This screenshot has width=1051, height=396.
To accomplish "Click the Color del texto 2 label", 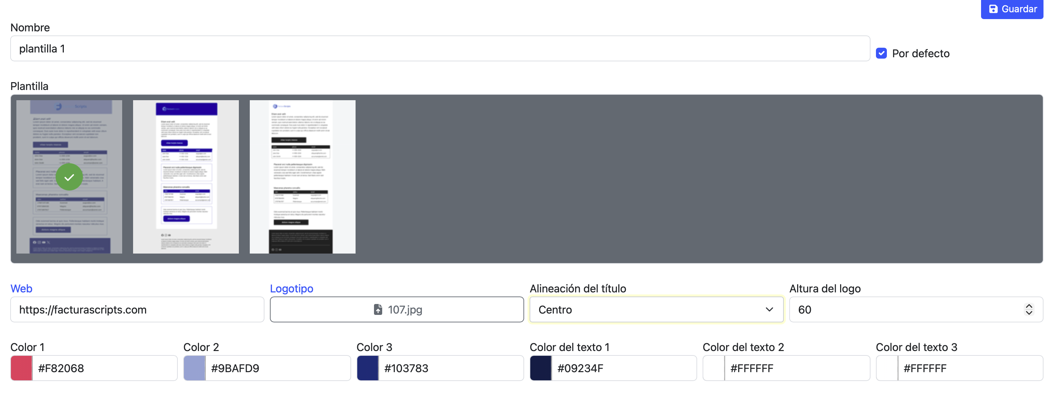I will pos(743,347).
